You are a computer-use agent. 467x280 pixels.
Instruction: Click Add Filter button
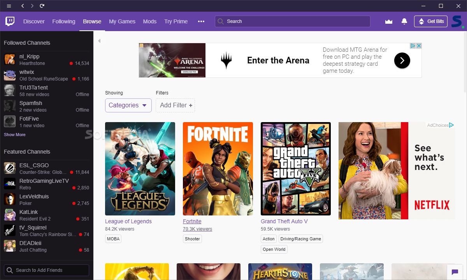pyautogui.click(x=176, y=105)
